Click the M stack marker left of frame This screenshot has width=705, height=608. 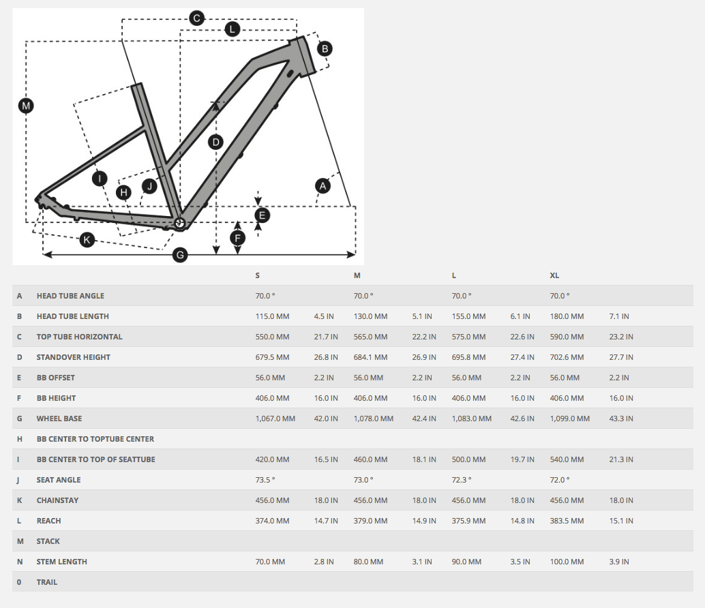(x=26, y=106)
